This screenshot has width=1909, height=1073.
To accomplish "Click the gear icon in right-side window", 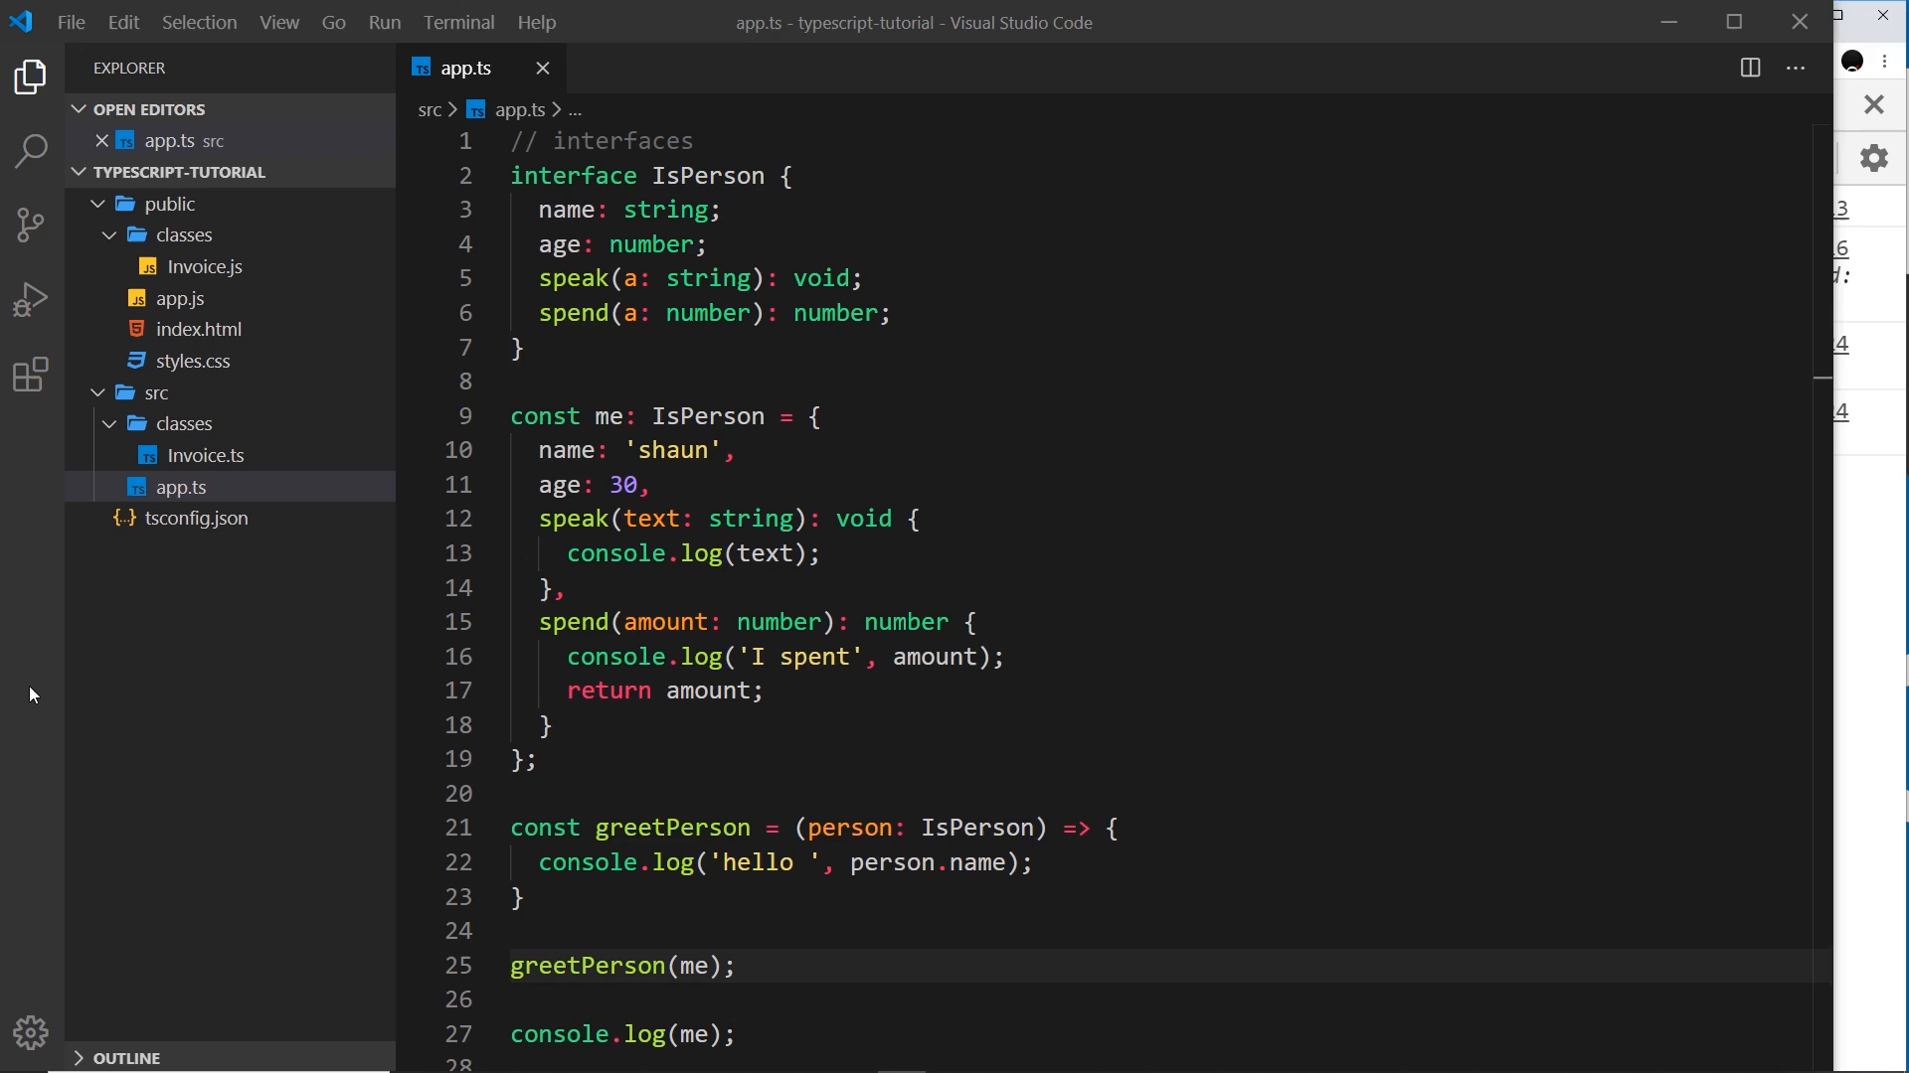I will tap(1874, 157).
